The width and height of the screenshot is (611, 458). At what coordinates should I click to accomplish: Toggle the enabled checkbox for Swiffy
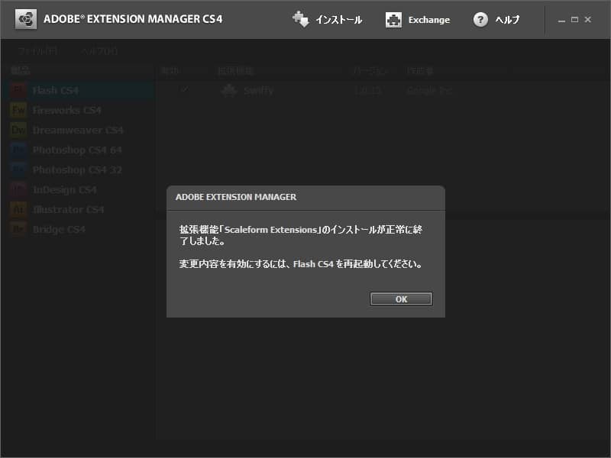(184, 90)
